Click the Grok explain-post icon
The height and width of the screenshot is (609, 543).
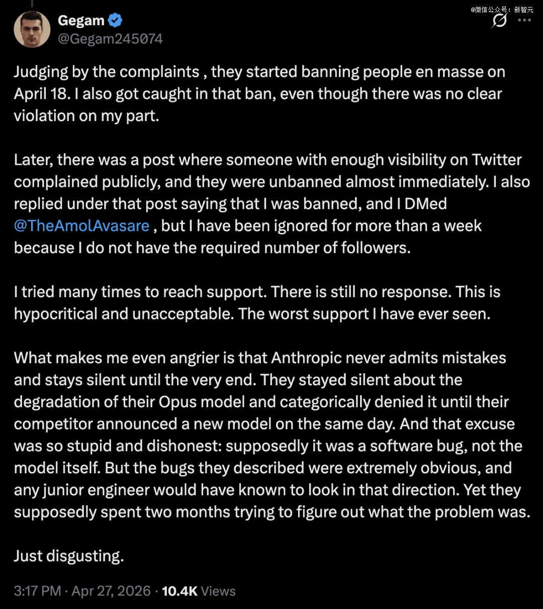(499, 21)
